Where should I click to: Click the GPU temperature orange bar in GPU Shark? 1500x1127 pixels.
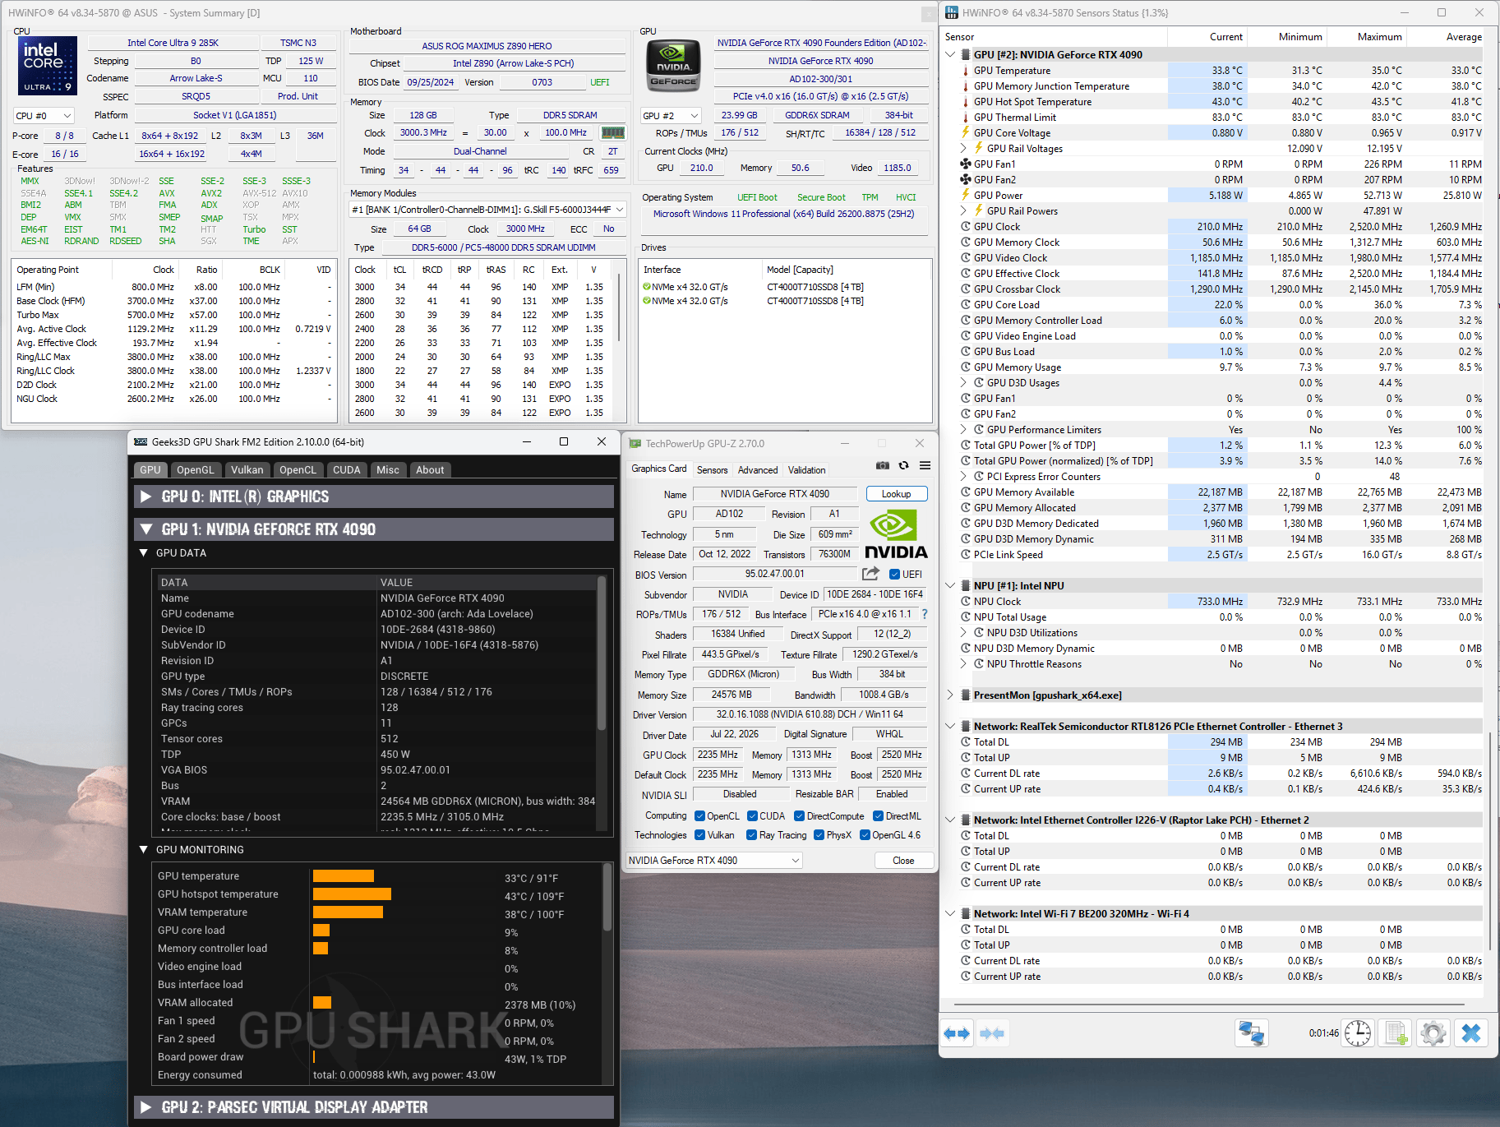pyautogui.click(x=344, y=876)
